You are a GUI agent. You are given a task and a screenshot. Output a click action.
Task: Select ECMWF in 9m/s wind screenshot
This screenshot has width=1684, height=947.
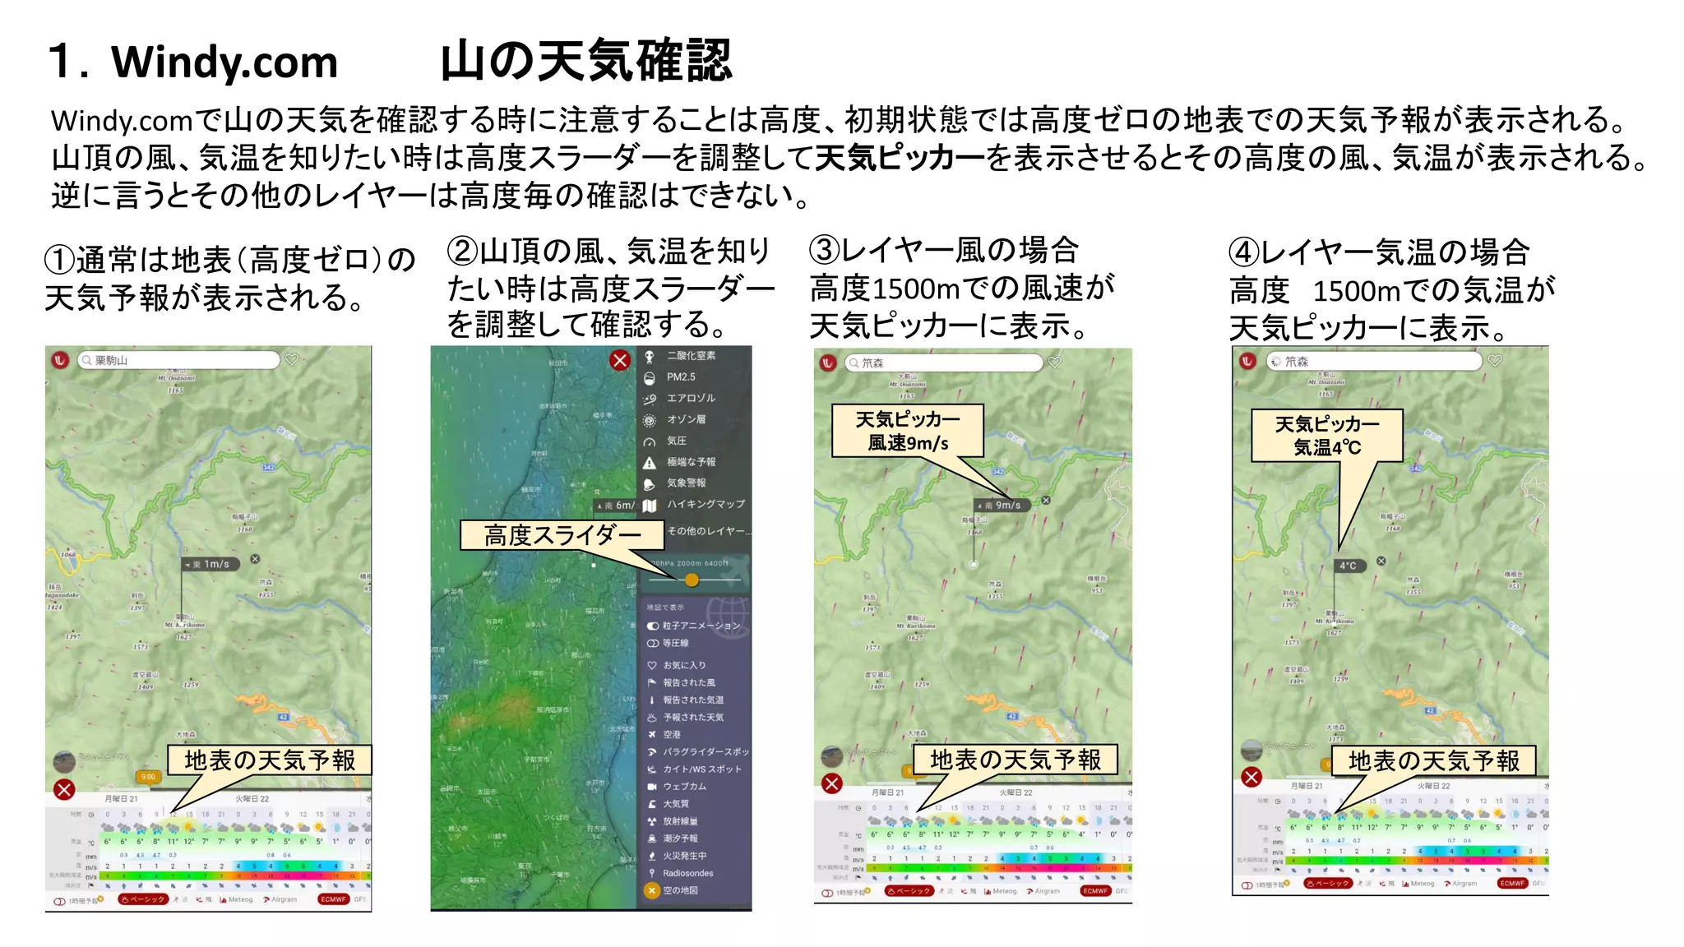(x=1095, y=891)
